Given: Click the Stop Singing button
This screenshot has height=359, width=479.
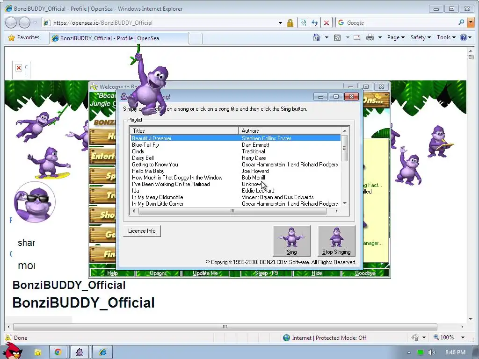Looking at the screenshot, I should 336,241.
